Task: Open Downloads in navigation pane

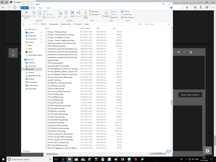Action: [x=32, y=36]
